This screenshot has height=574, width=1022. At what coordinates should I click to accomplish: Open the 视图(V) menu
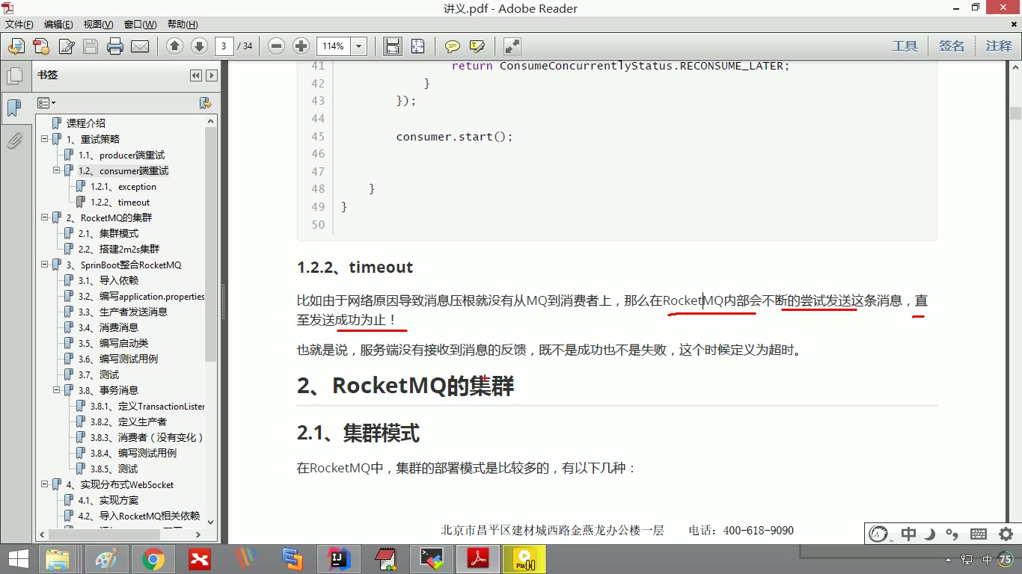point(98,25)
